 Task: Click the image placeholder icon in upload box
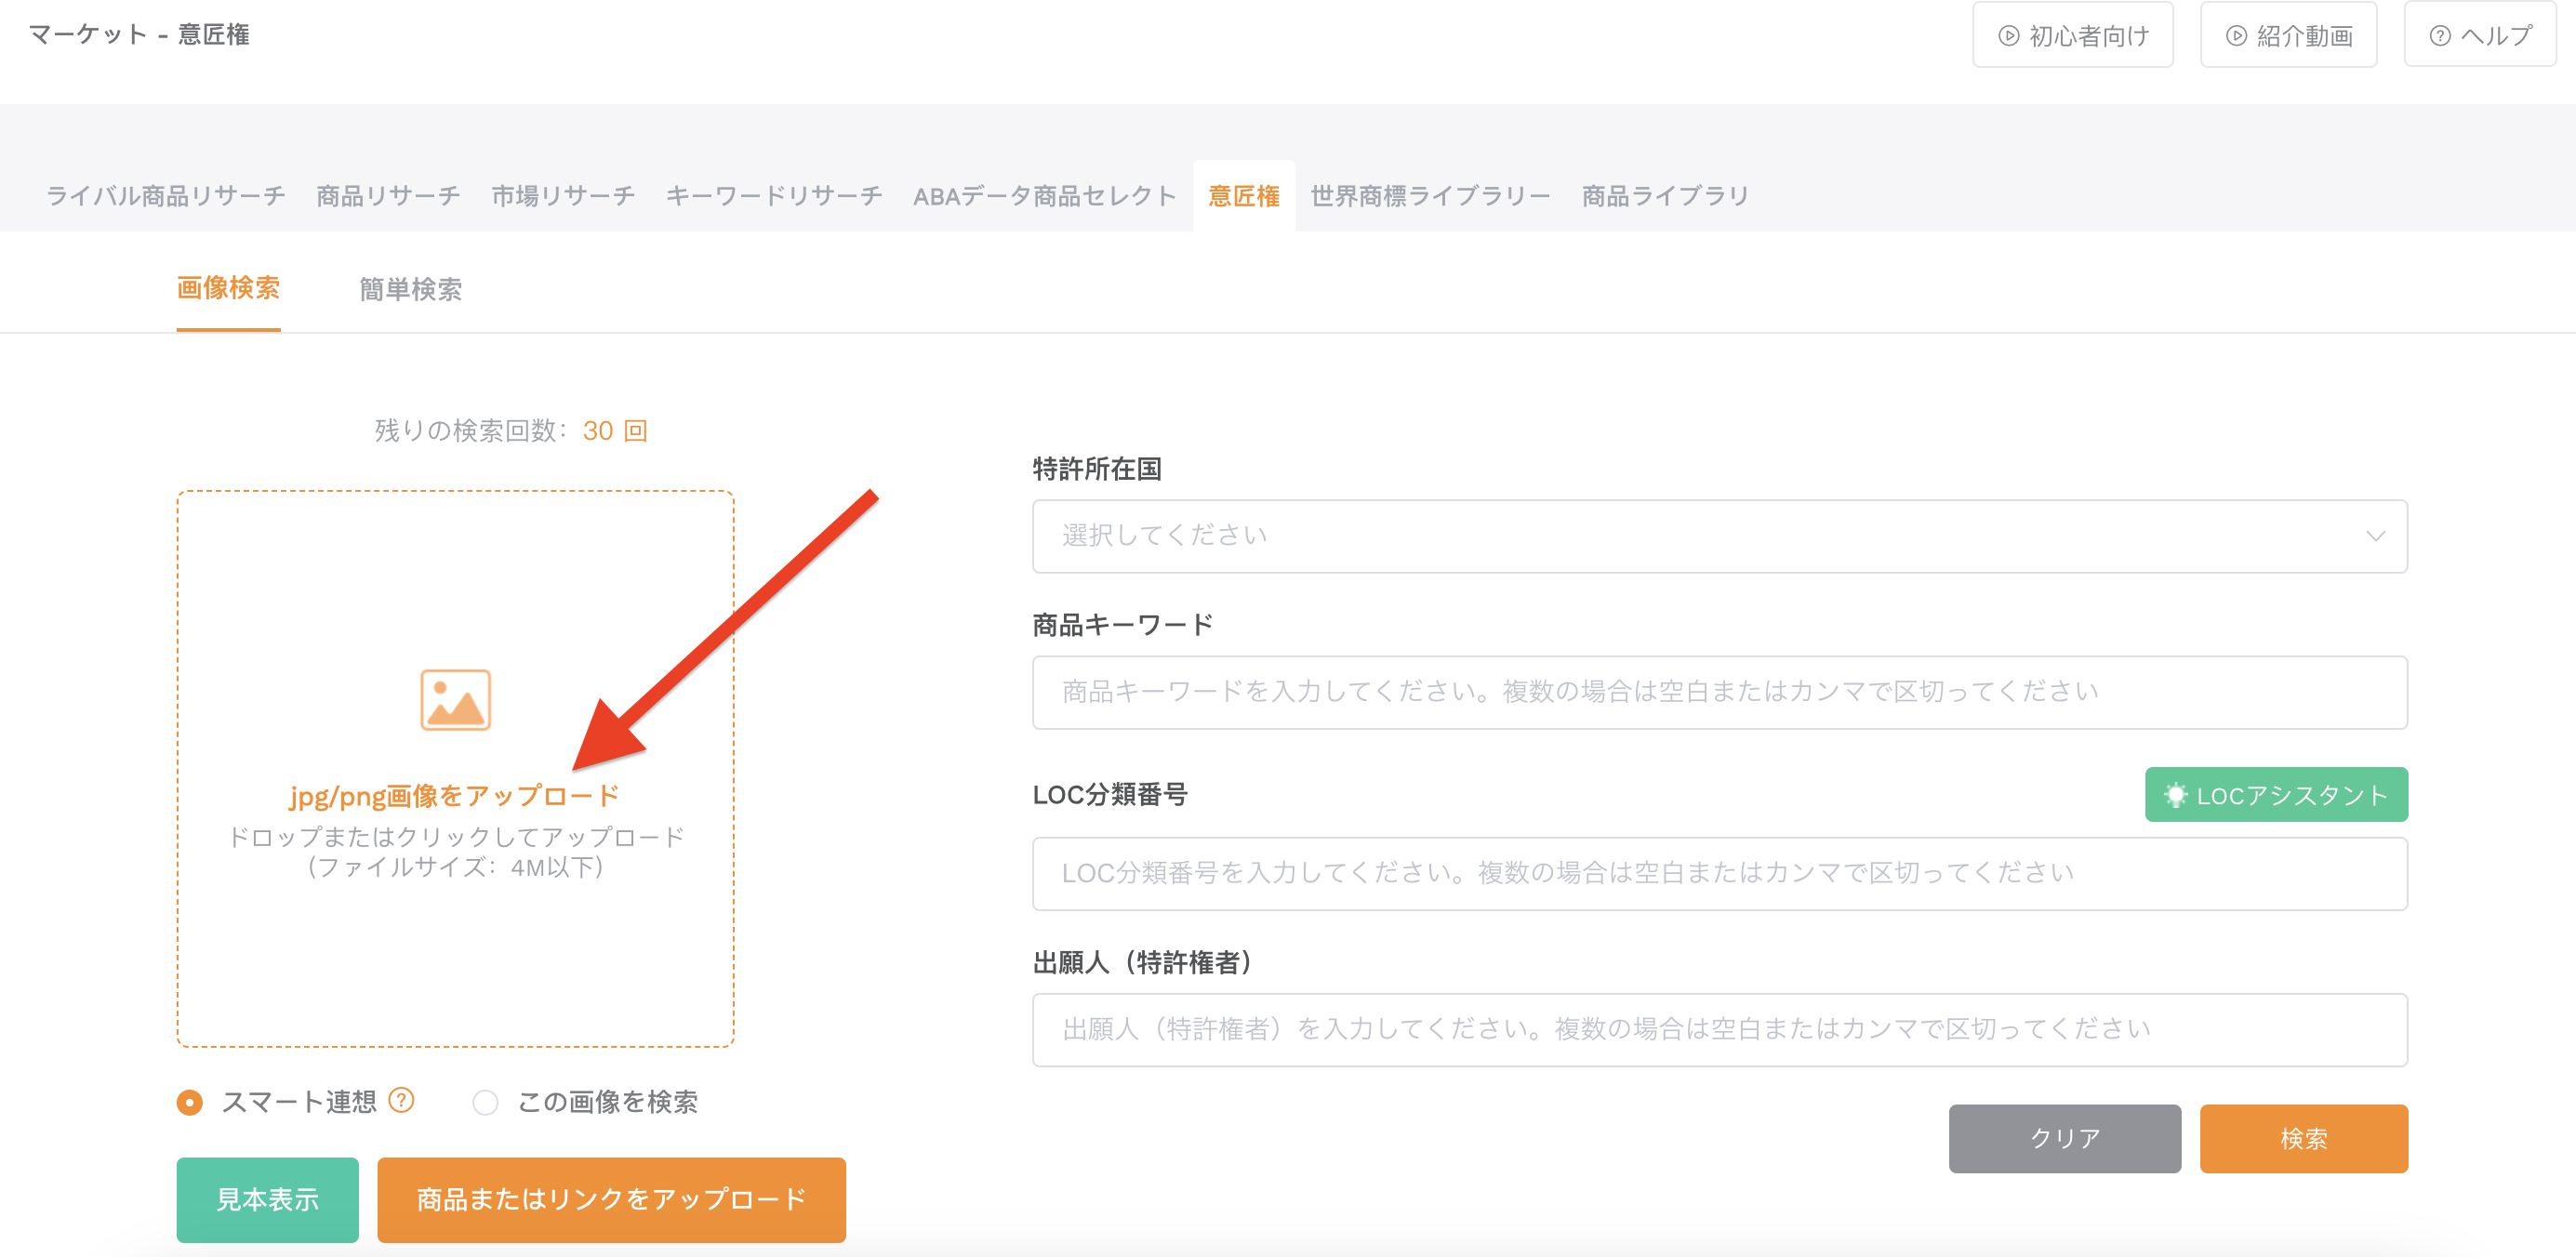455,700
